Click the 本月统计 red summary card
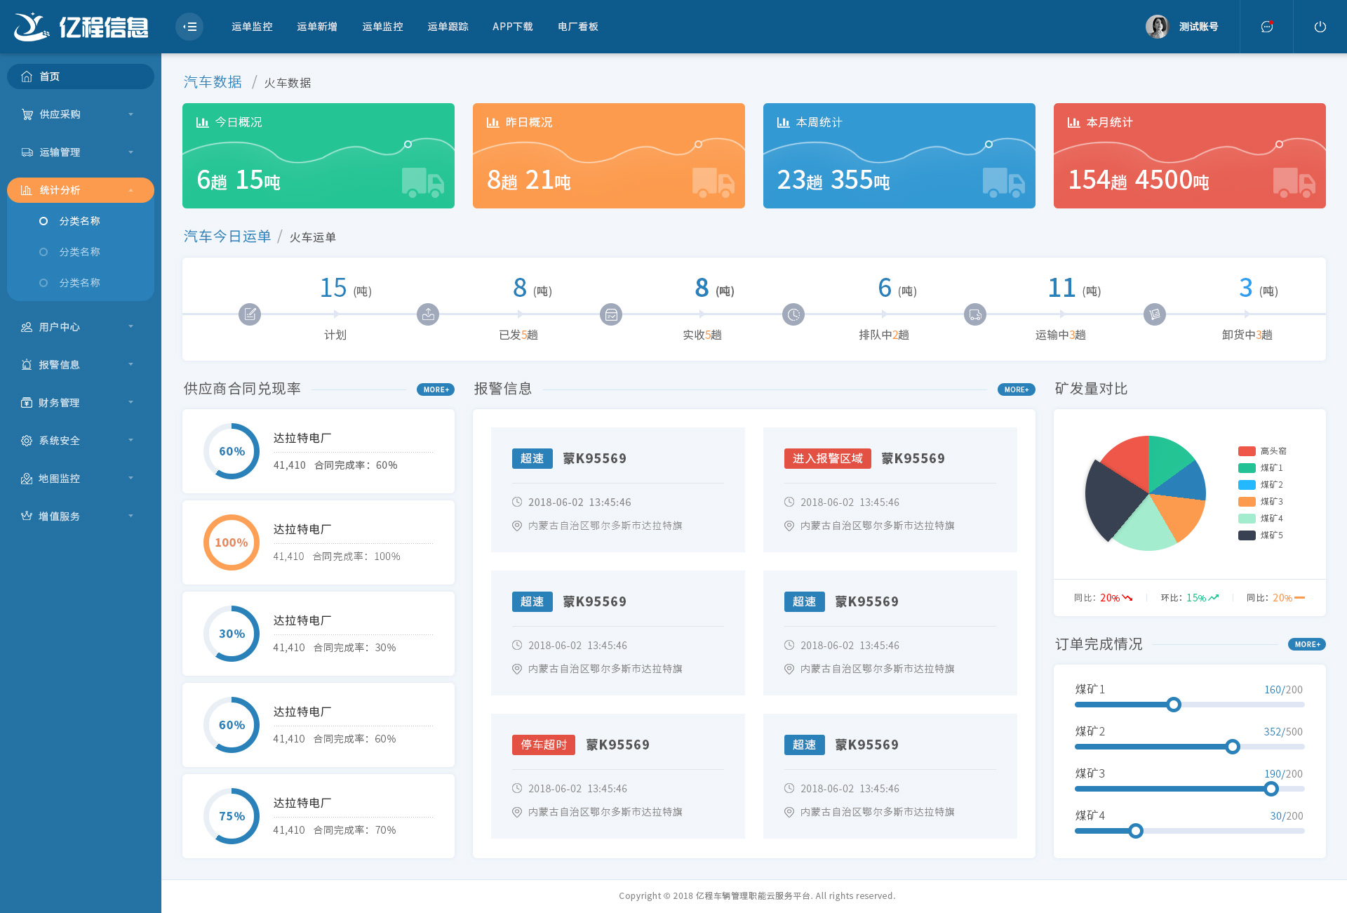1347x913 pixels. click(1189, 156)
